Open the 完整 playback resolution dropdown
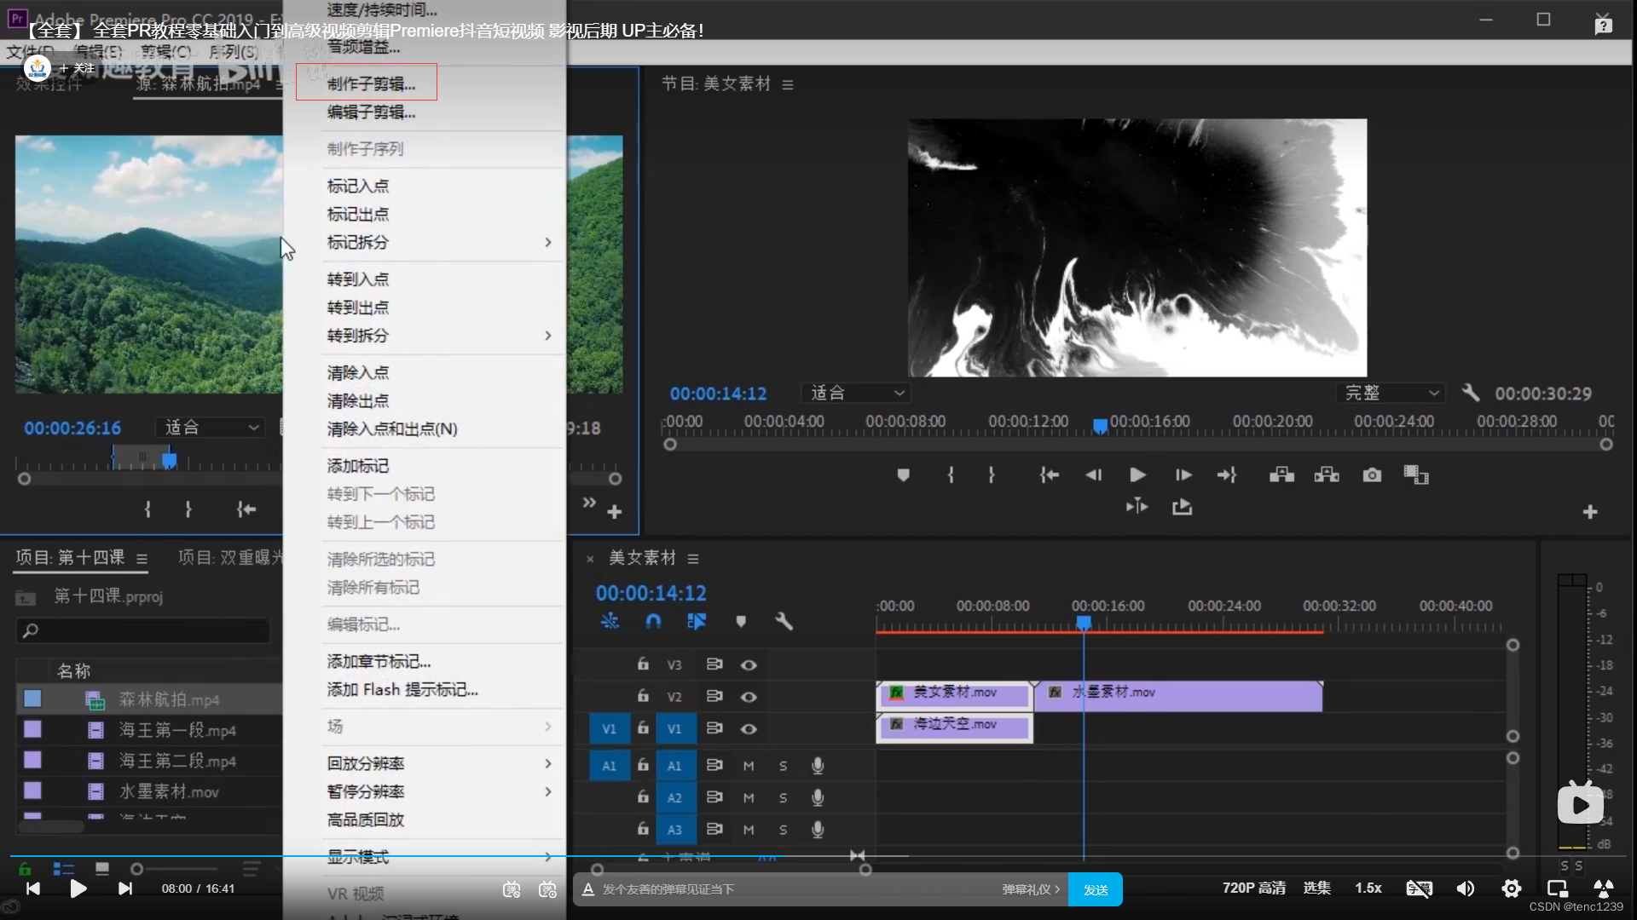This screenshot has width=1637, height=920. 1390,393
